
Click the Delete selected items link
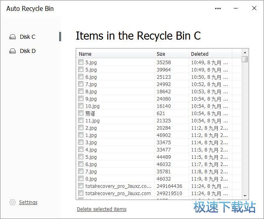coord(102,209)
